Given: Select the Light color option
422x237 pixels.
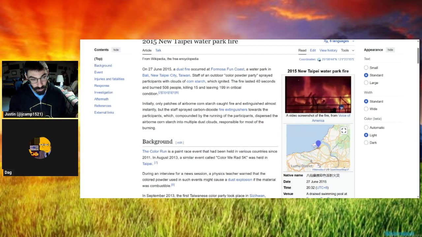Looking at the screenshot, I should 366,135.
